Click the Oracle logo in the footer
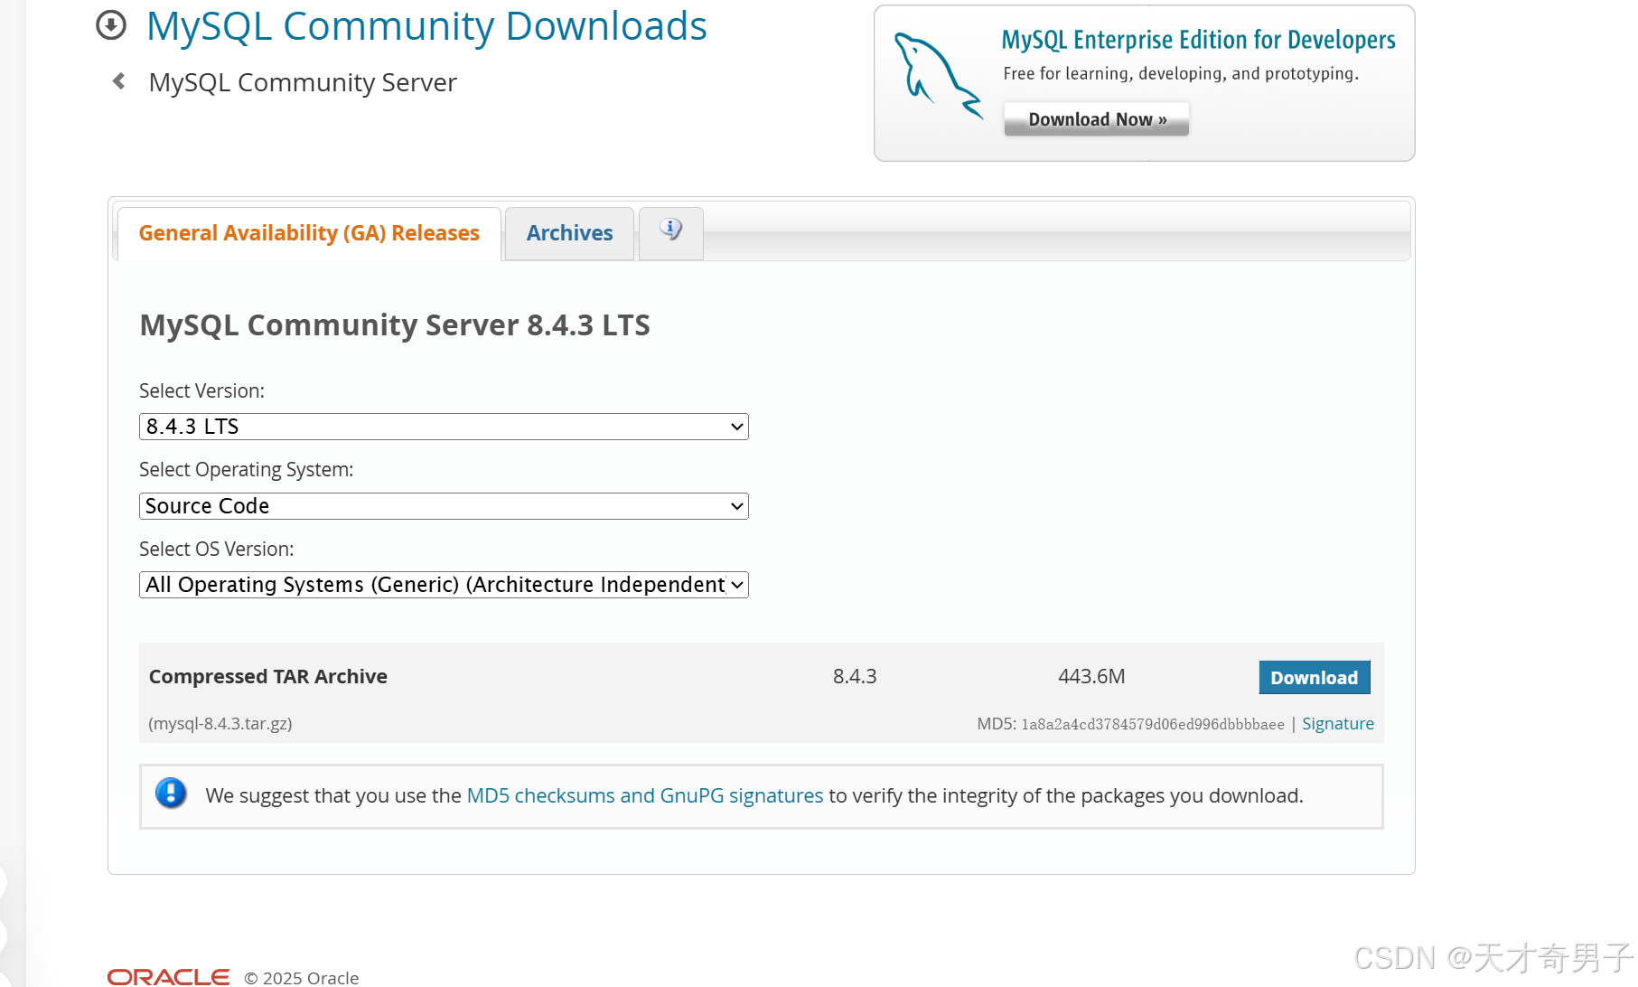The height and width of the screenshot is (987, 1638). click(169, 977)
